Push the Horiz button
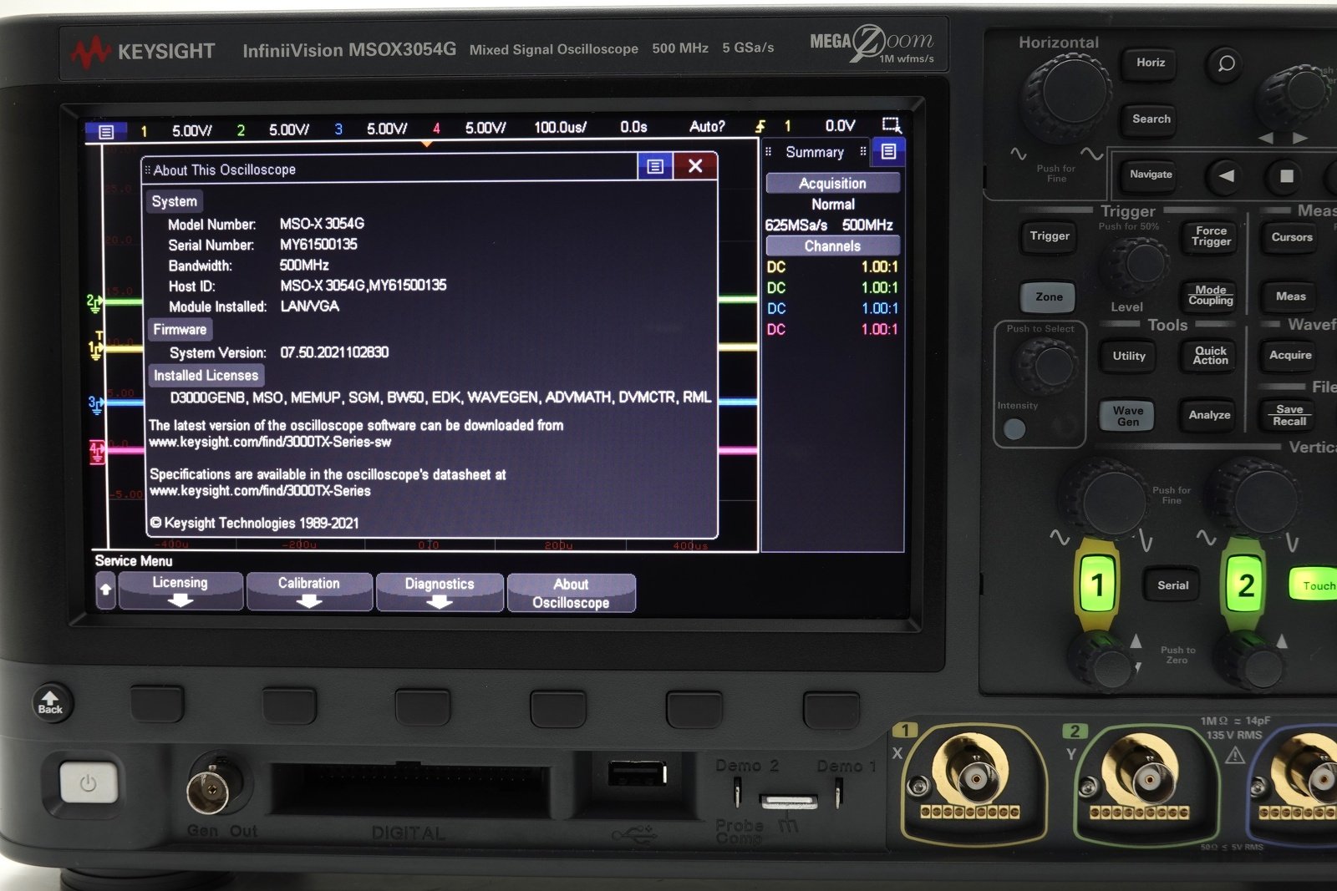This screenshot has width=1337, height=891. click(1150, 63)
